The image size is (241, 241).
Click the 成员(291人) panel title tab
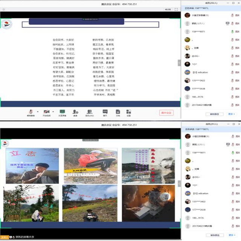coord(211,123)
